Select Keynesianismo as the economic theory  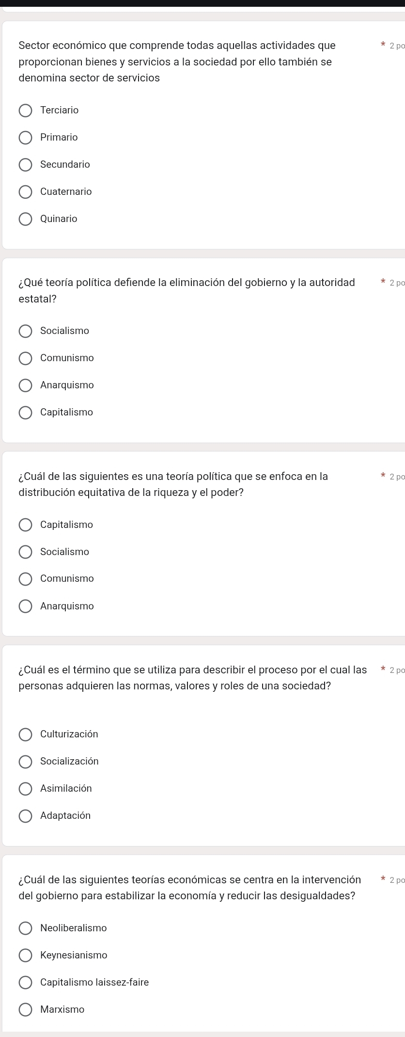click(x=26, y=955)
